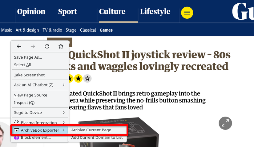Go to Games subsection
The height and width of the screenshot is (147, 254).
click(x=106, y=30)
